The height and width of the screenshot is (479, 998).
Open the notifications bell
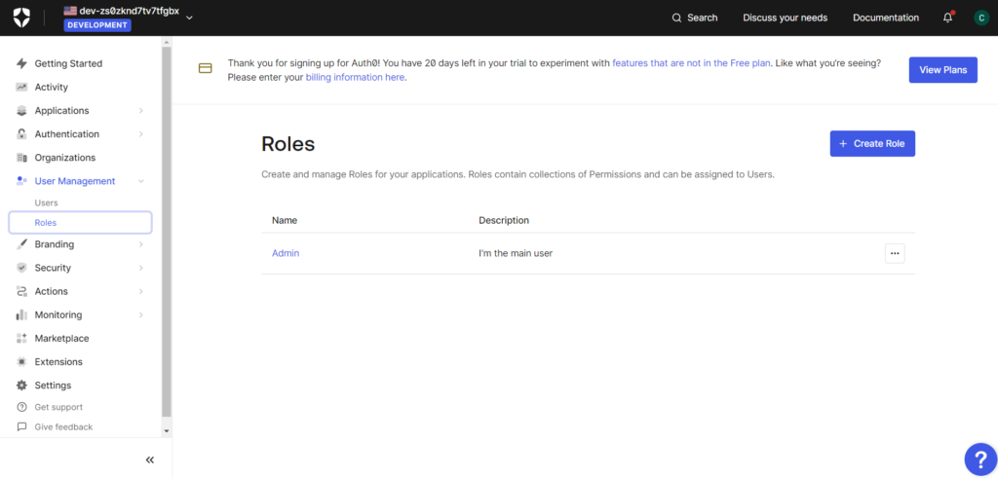(947, 18)
